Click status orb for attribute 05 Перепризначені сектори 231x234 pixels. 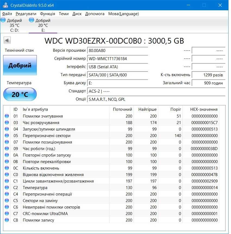[7, 135]
